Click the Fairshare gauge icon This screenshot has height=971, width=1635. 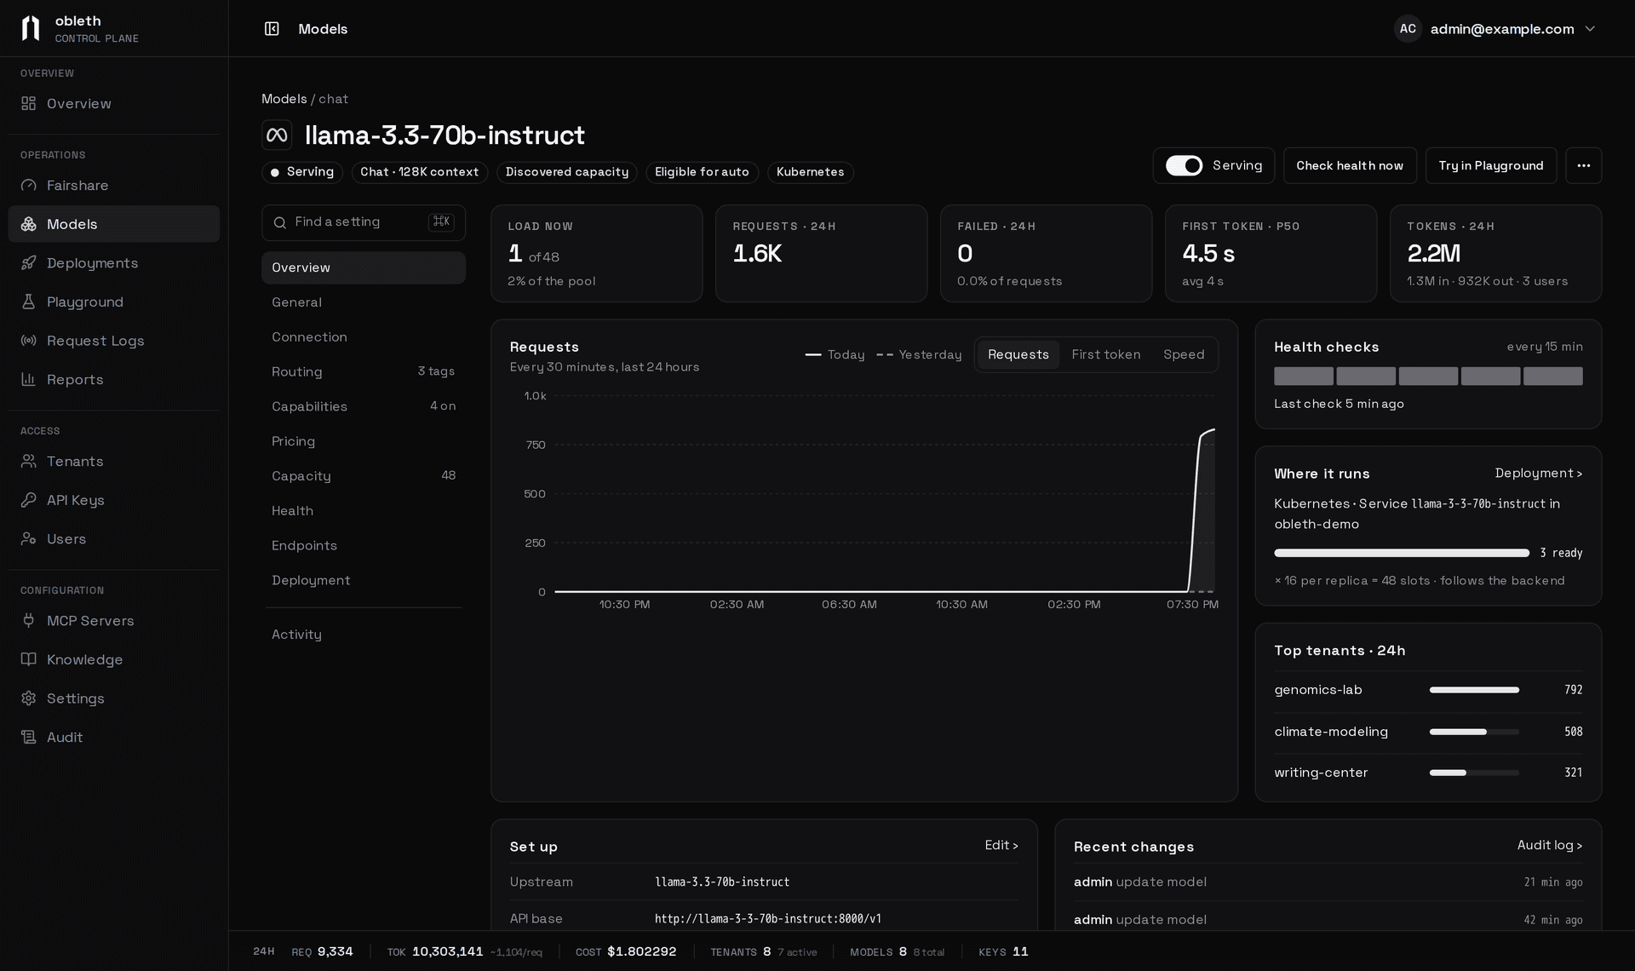click(x=29, y=186)
